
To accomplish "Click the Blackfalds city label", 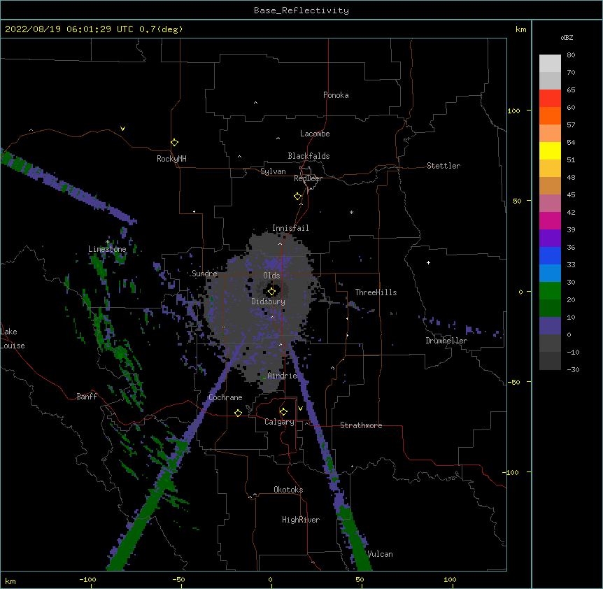I will (x=308, y=156).
